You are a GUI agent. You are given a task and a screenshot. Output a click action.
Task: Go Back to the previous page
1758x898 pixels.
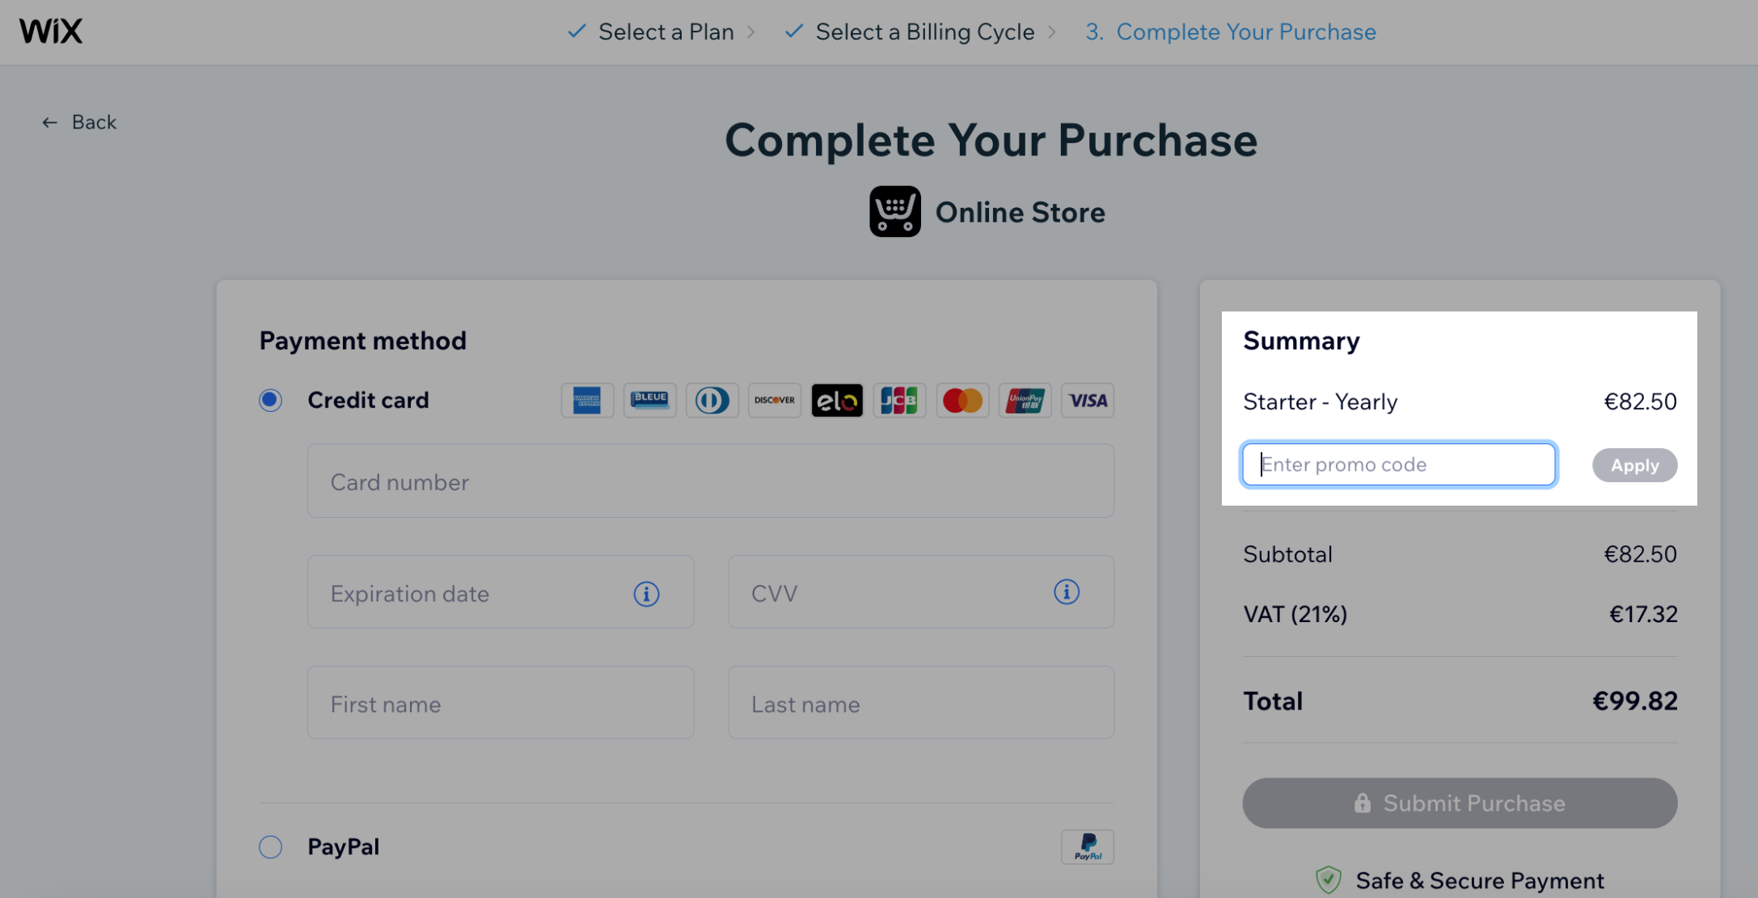click(x=78, y=121)
